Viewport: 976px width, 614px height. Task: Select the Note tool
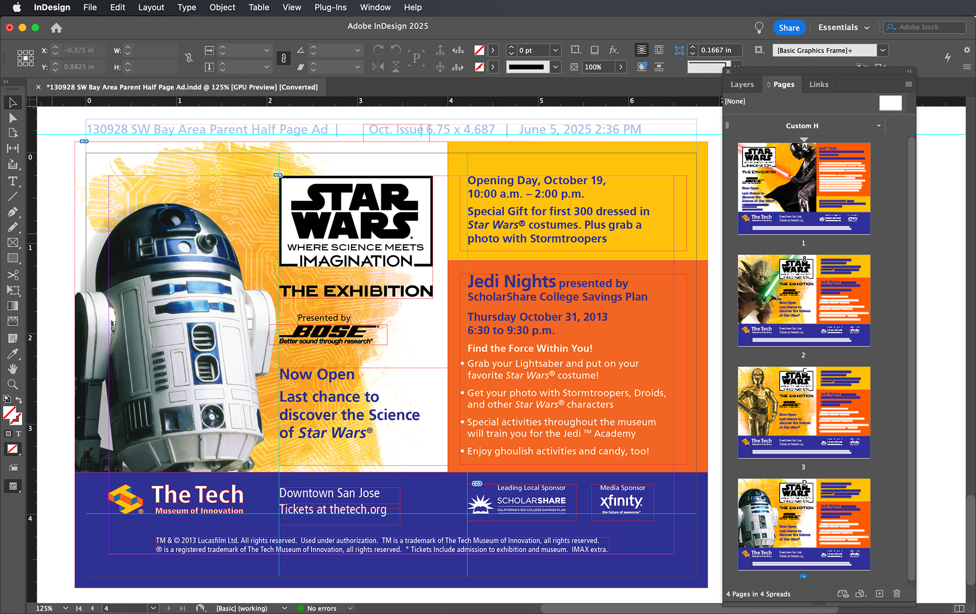pyautogui.click(x=13, y=338)
